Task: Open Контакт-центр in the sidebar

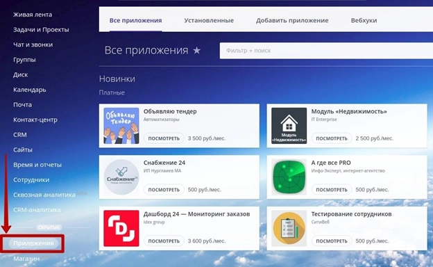Action: [x=35, y=120]
